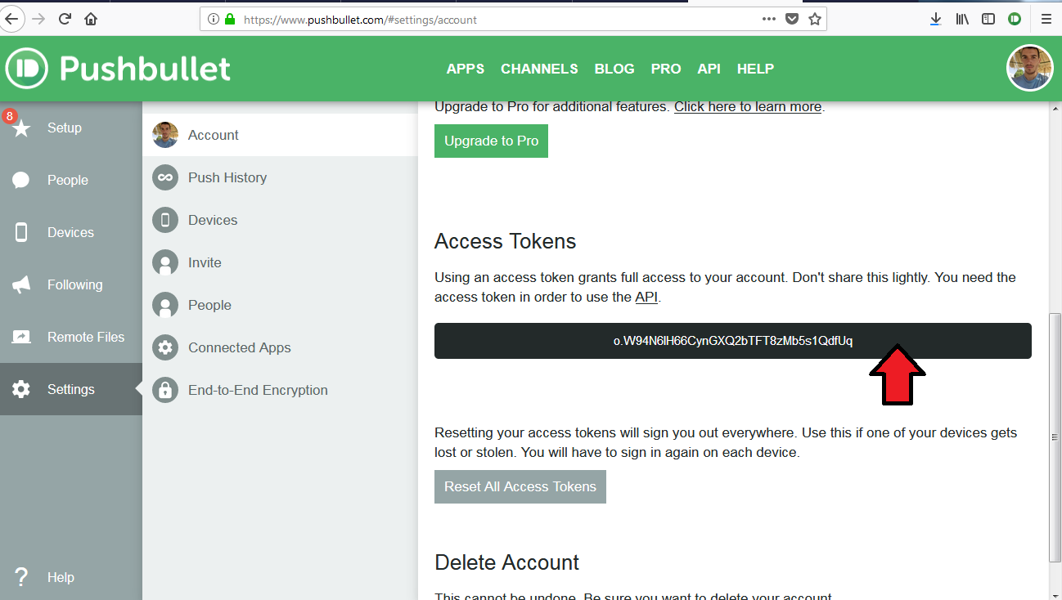Click the browser forward arrow
Viewport: 1062px width, 600px height.
(x=38, y=19)
